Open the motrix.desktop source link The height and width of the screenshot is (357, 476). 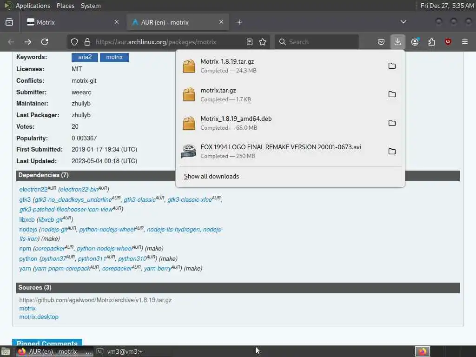(x=39, y=317)
